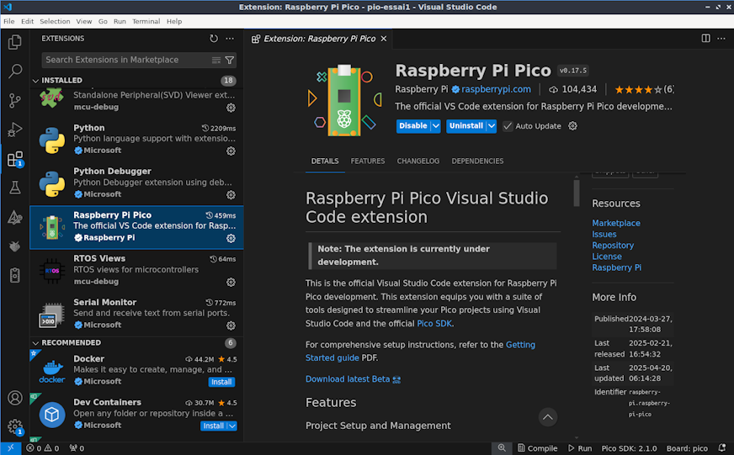Switch to the FEATURES tab
This screenshot has height=455, width=734.
[368, 161]
